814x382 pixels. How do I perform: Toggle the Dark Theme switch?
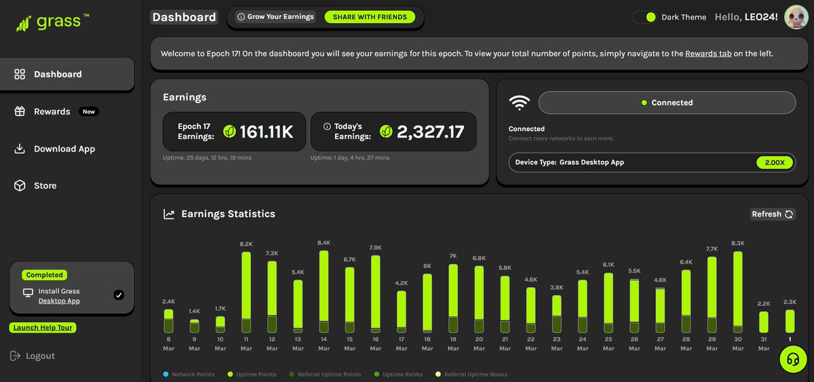pyautogui.click(x=644, y=17)
